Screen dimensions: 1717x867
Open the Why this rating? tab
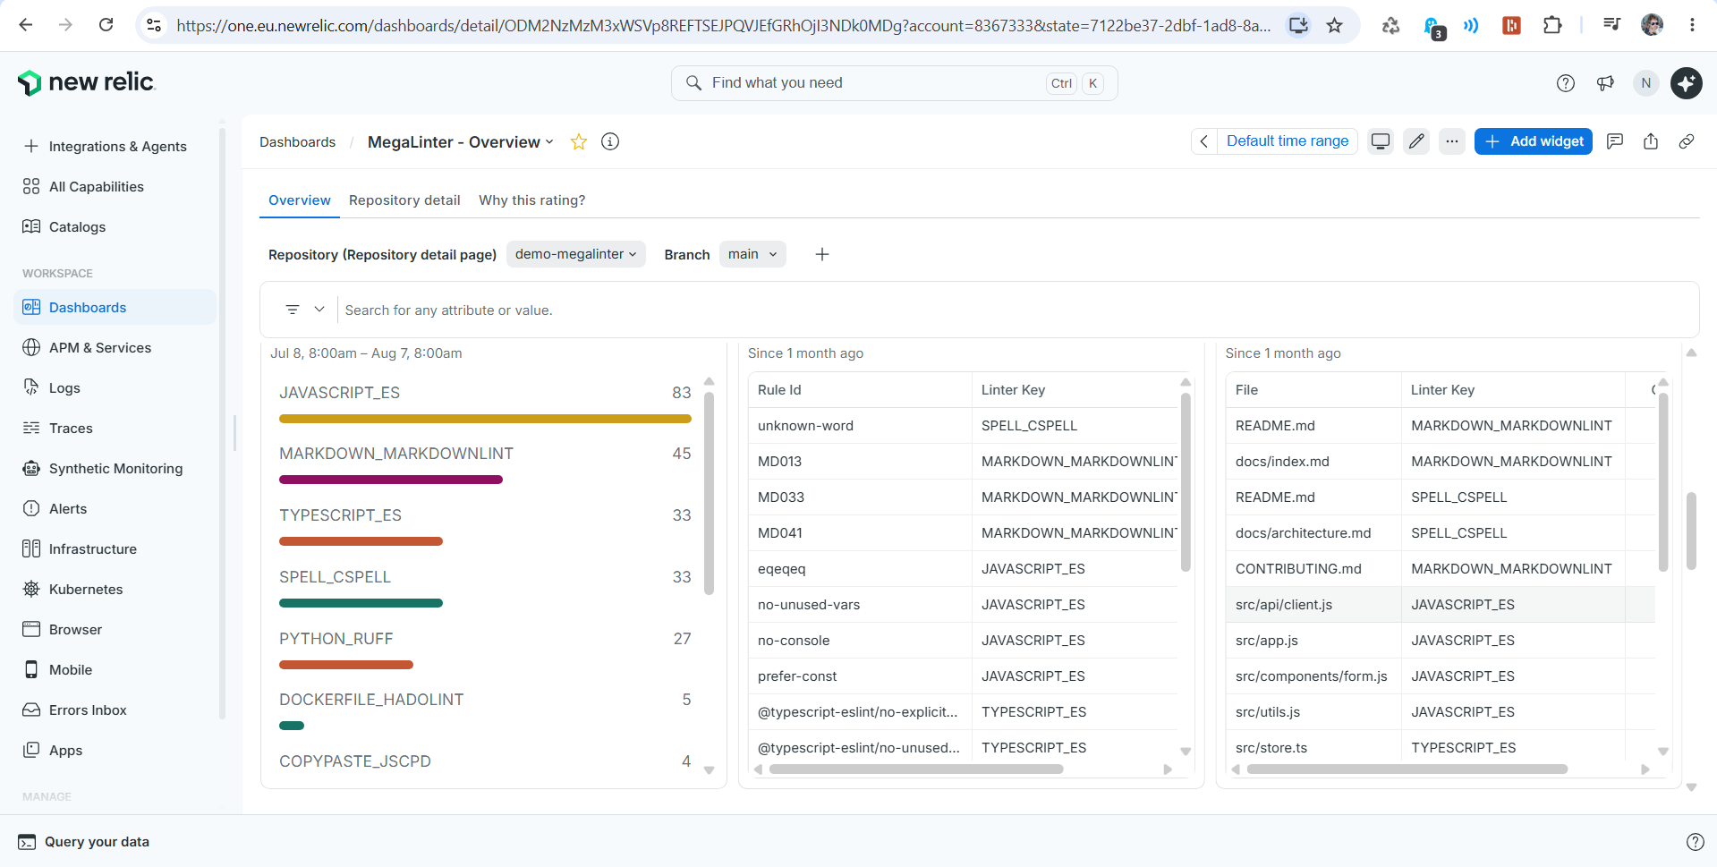(532, 200)
